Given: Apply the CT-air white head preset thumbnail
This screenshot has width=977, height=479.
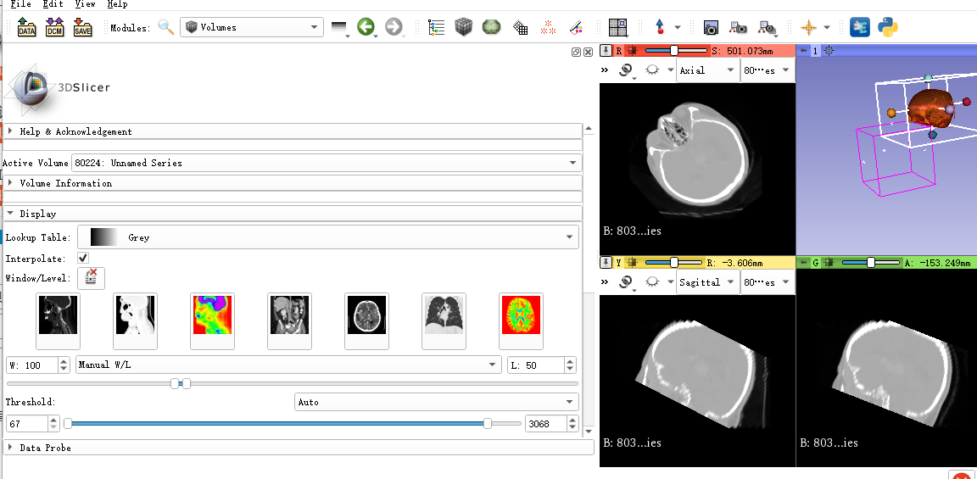Looking at the screenshot, I should coord(135,320).
